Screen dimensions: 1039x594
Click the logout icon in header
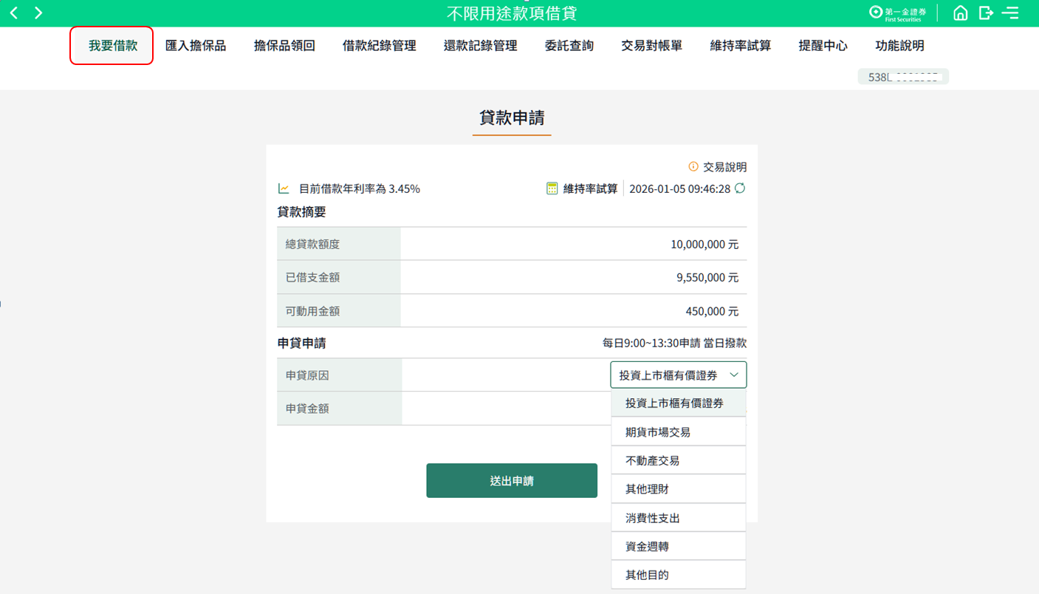(986, 13)
